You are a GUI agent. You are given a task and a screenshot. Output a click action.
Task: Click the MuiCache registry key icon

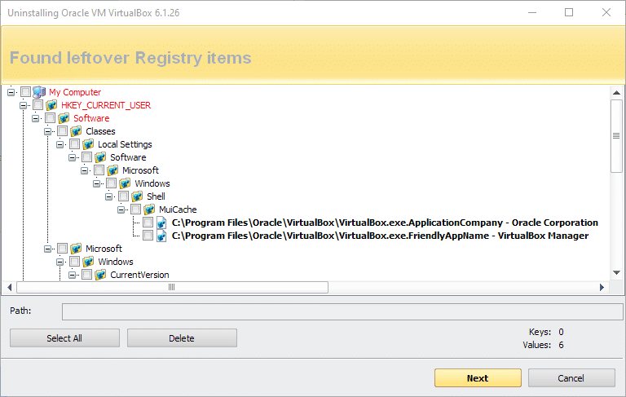coord(149,210)
